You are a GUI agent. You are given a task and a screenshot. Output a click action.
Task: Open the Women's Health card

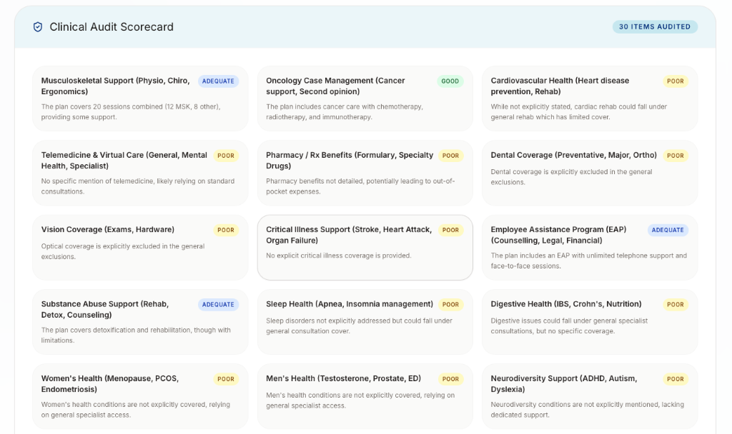click(x=140, y=396)
